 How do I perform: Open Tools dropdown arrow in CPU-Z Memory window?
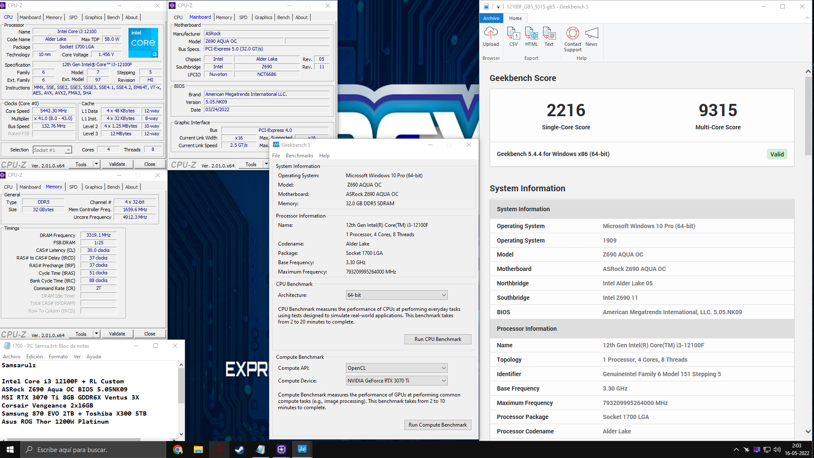pyautogui.click(x=97, y=334)
